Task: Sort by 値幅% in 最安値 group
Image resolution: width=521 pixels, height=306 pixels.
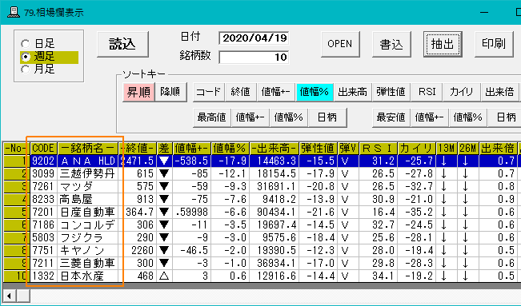Action: pos(468,117)
